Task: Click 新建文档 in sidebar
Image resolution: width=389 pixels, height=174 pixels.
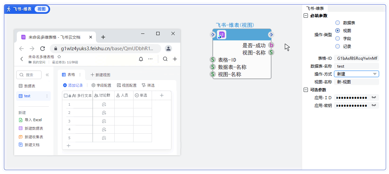Action: [29, 145]
